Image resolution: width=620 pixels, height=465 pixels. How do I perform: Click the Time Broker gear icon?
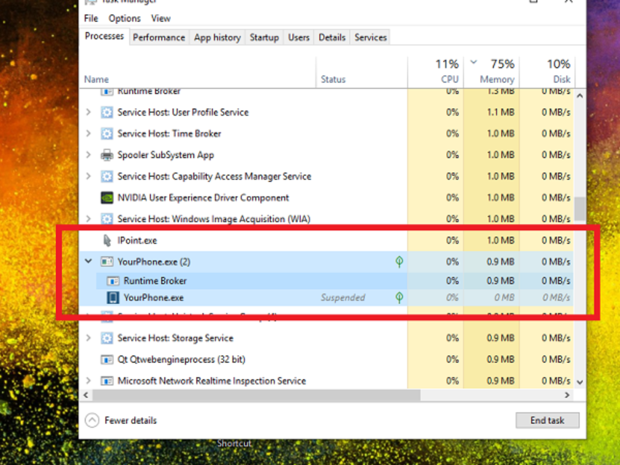point(106,133)
